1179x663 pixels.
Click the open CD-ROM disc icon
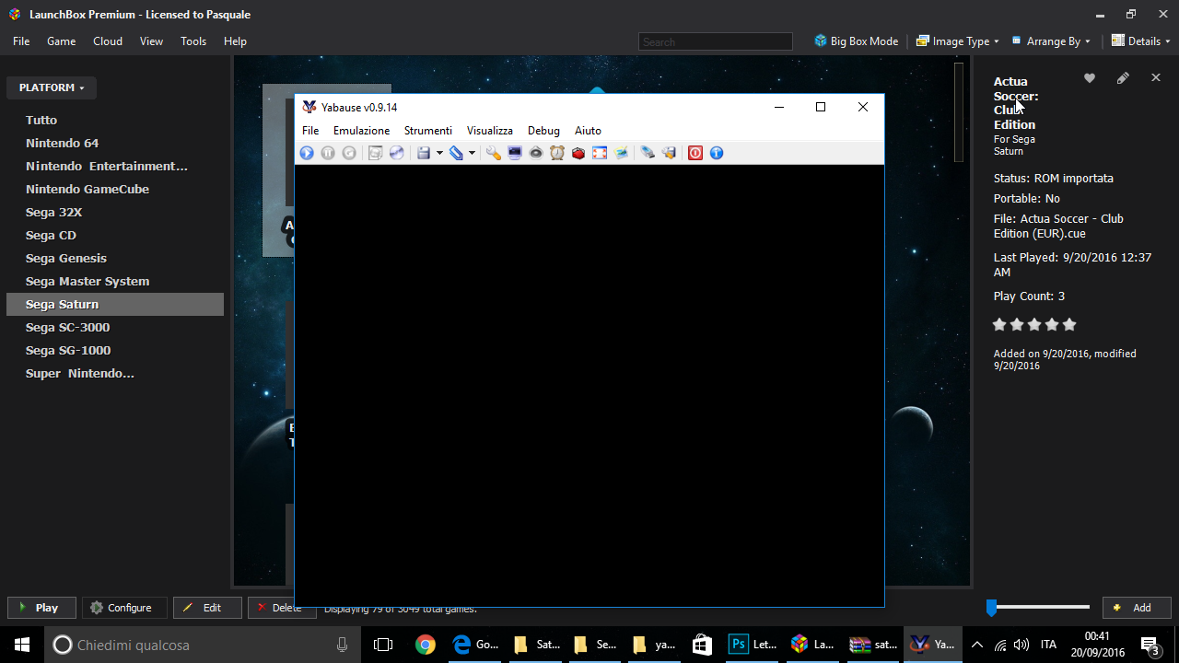click(x=396, y=153)
